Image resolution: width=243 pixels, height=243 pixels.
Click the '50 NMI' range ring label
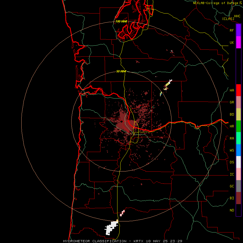pyautogui.click(x=121, y=71)
